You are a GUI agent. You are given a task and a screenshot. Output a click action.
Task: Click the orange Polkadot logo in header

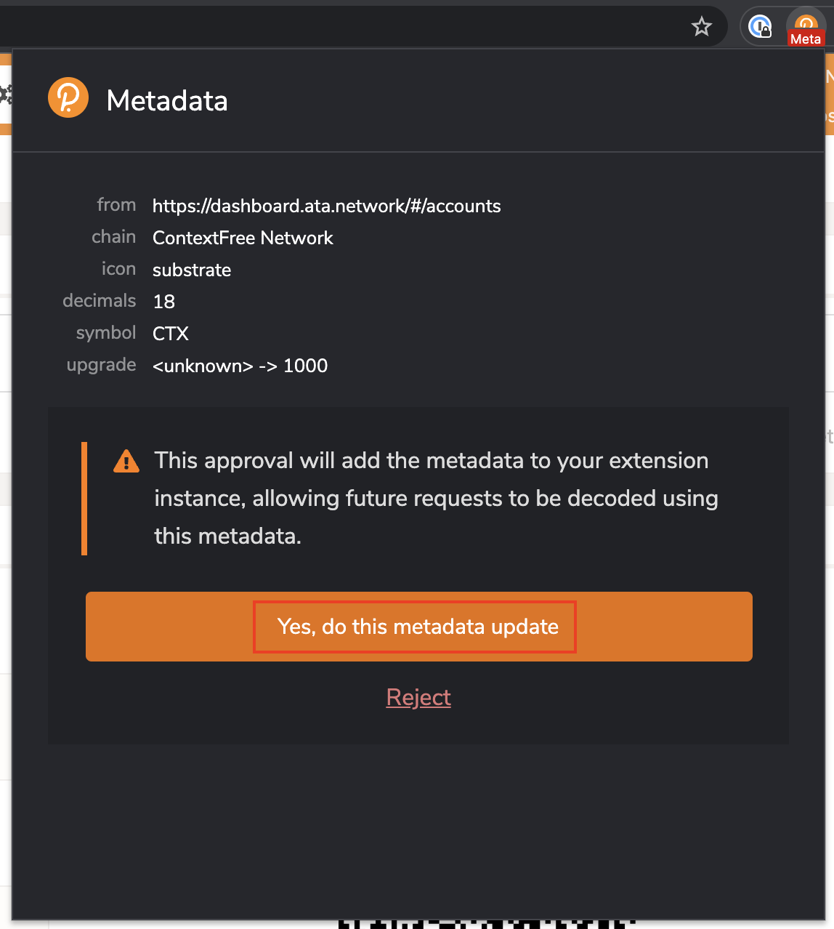pos(68,97)
